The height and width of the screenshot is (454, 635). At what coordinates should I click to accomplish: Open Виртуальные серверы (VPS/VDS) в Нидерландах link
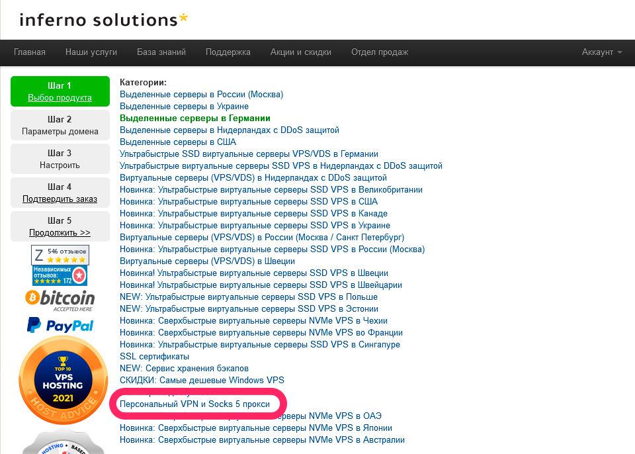pyautogui.click(x=253, y=178)
